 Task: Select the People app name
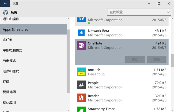pos(93,83)
